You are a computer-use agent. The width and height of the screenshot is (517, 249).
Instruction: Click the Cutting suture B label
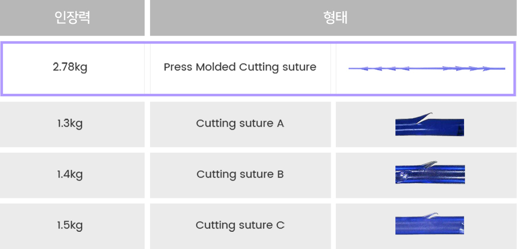point(240,174)
